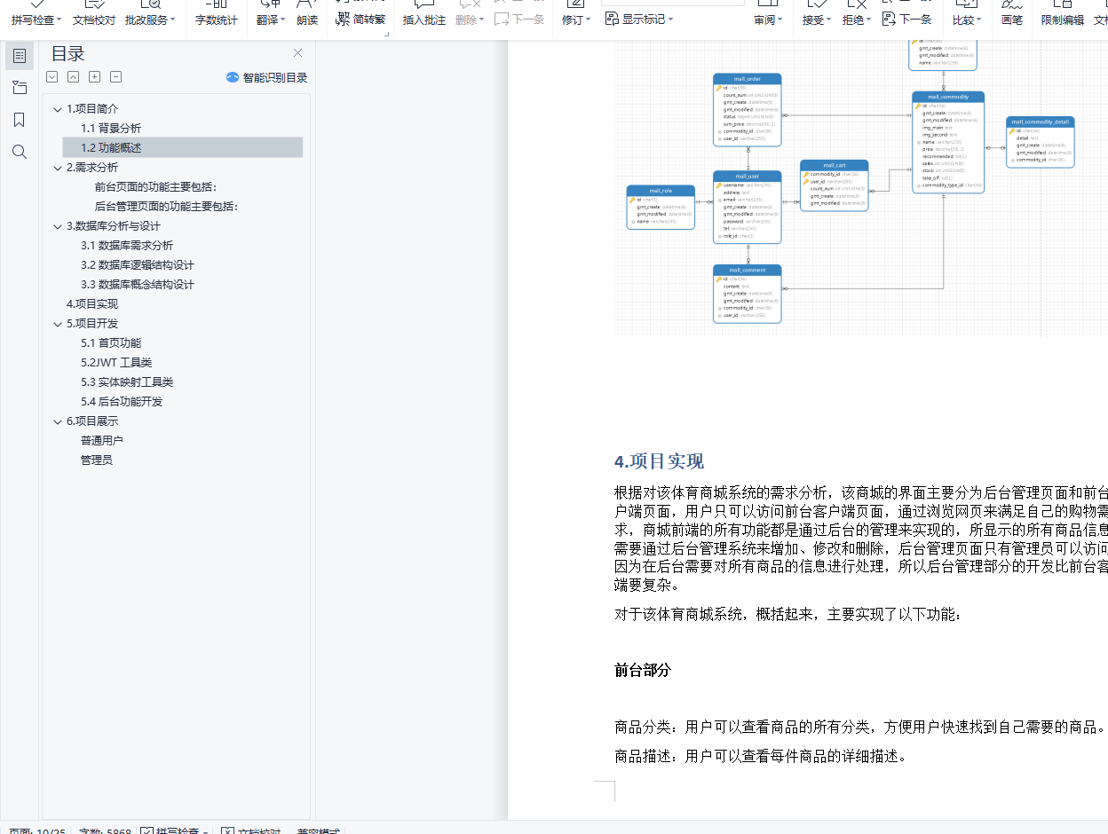Click 拒绝 to reject revision
Screen dimensions: 1108x834
853,20
